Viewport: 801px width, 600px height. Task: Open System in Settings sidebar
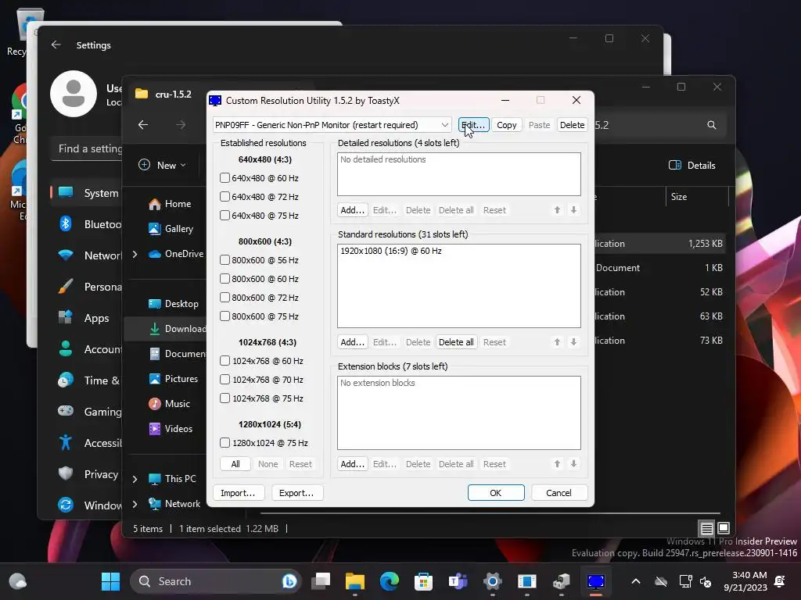tap(86, 193)
